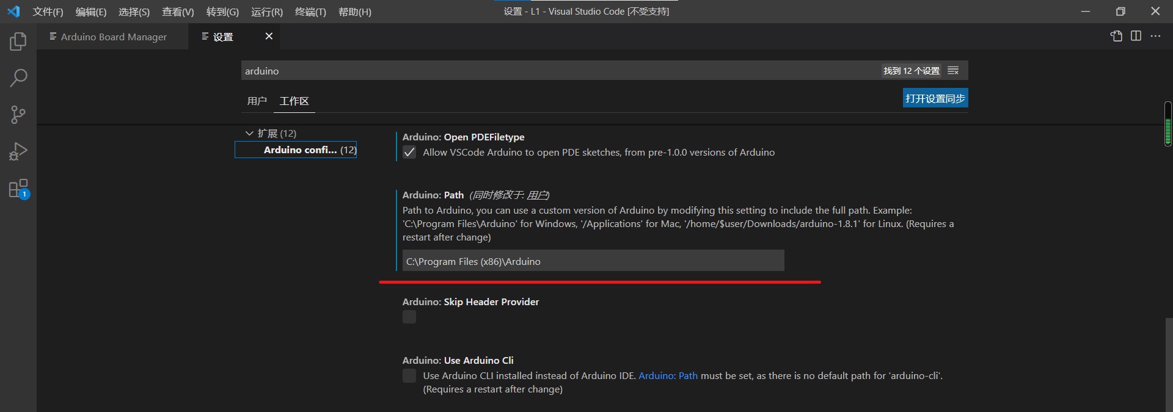The image size is (1173, 412).
Task: Open the 转到(G) menu
Action: pos(222,12)
